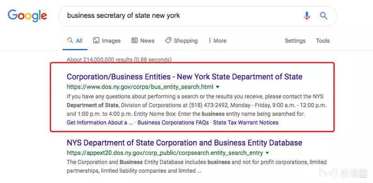Click the News tab icon

[x=135, y=41]
